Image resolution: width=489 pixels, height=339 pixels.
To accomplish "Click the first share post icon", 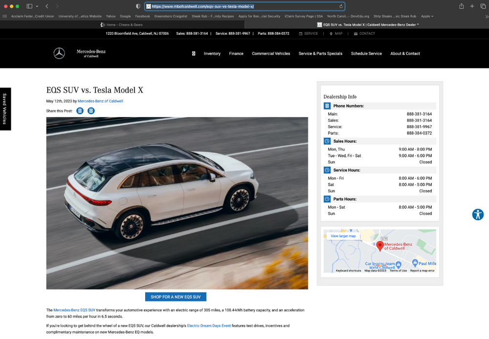I will [80, 111].
